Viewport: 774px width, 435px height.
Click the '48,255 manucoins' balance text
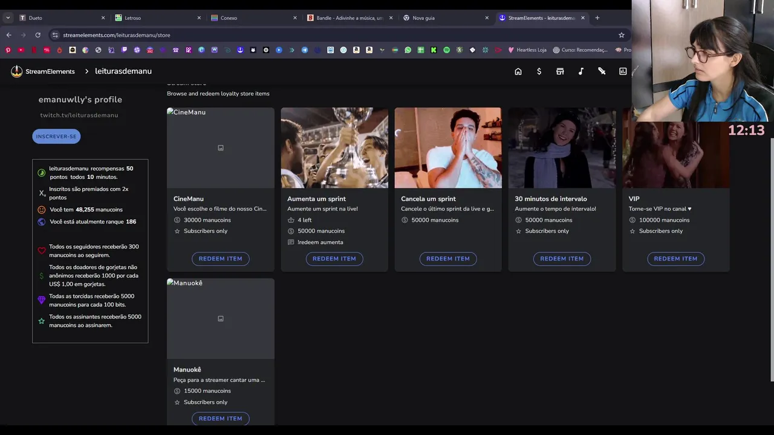[99, 210]
